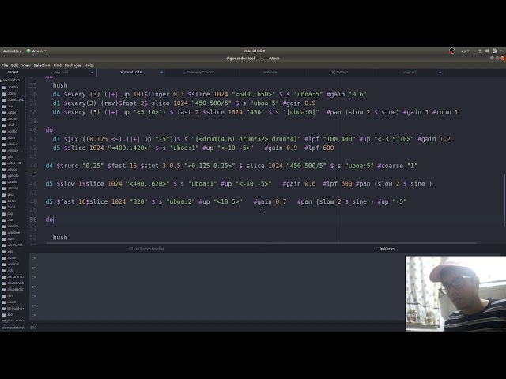This screenshot has width=506, height=379.
Task: Open the system menu arrow at top right
Action: pos(500,51)
